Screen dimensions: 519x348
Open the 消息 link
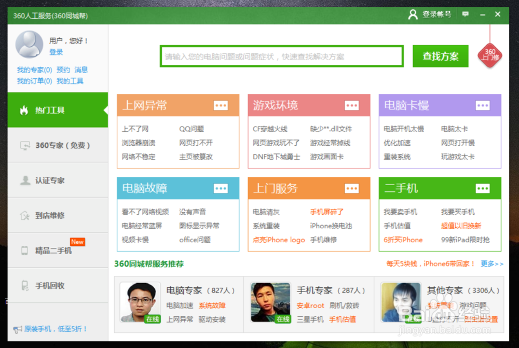pyautogui.click(x=81, y=70)
